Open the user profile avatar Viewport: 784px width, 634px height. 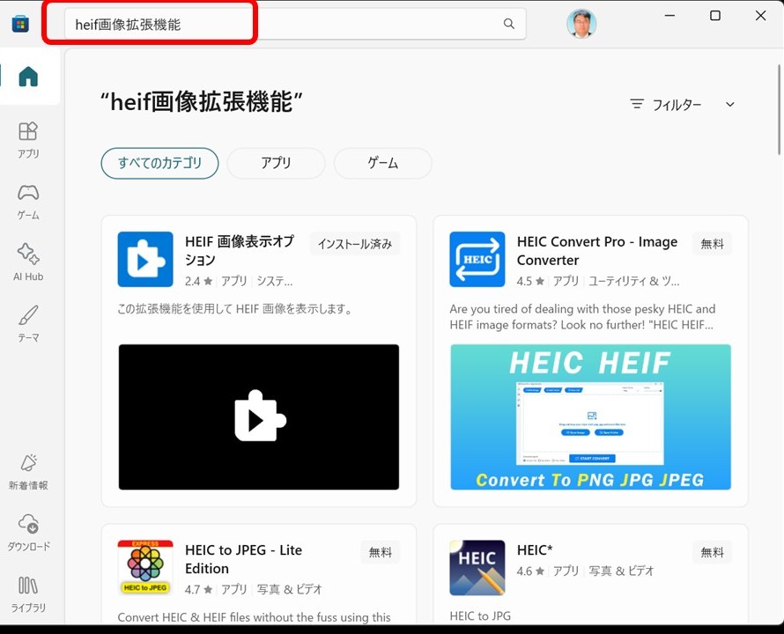pyautogui.click(x=581, y=24)
